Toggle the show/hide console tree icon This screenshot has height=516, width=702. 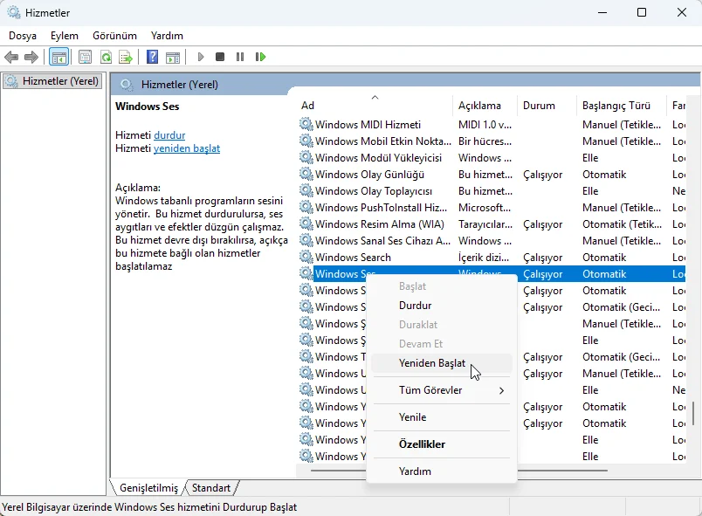click(x=58, y=57)
